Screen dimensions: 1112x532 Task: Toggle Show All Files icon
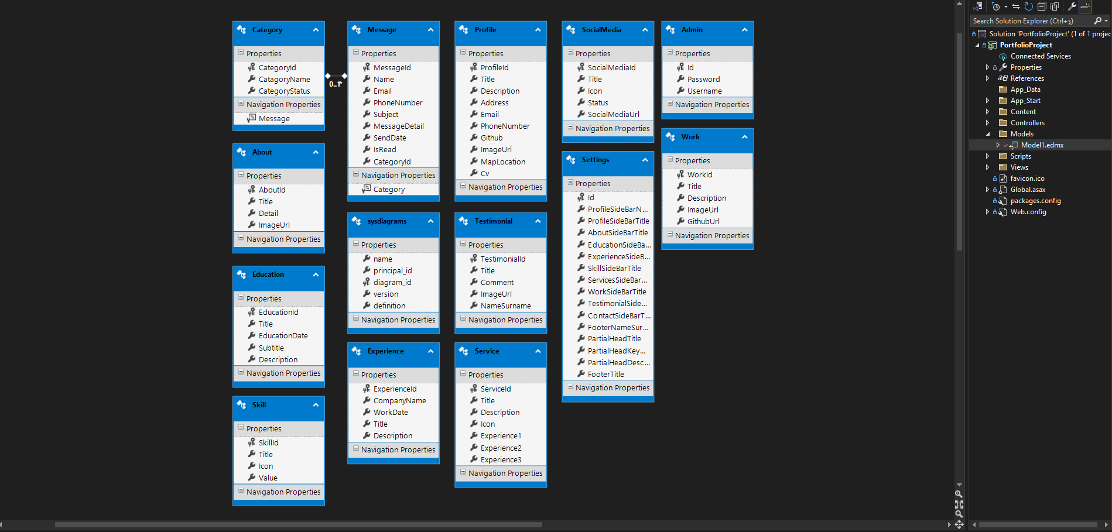tap(1055, 6)
